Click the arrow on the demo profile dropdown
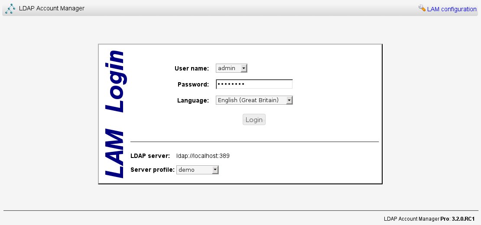 pos(215,170)
